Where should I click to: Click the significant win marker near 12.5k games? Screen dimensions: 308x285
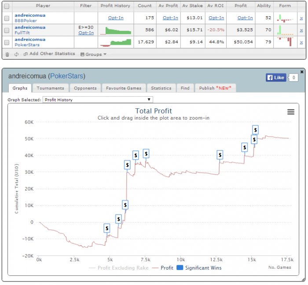220,154
